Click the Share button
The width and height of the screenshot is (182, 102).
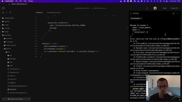tap(164, 8)
